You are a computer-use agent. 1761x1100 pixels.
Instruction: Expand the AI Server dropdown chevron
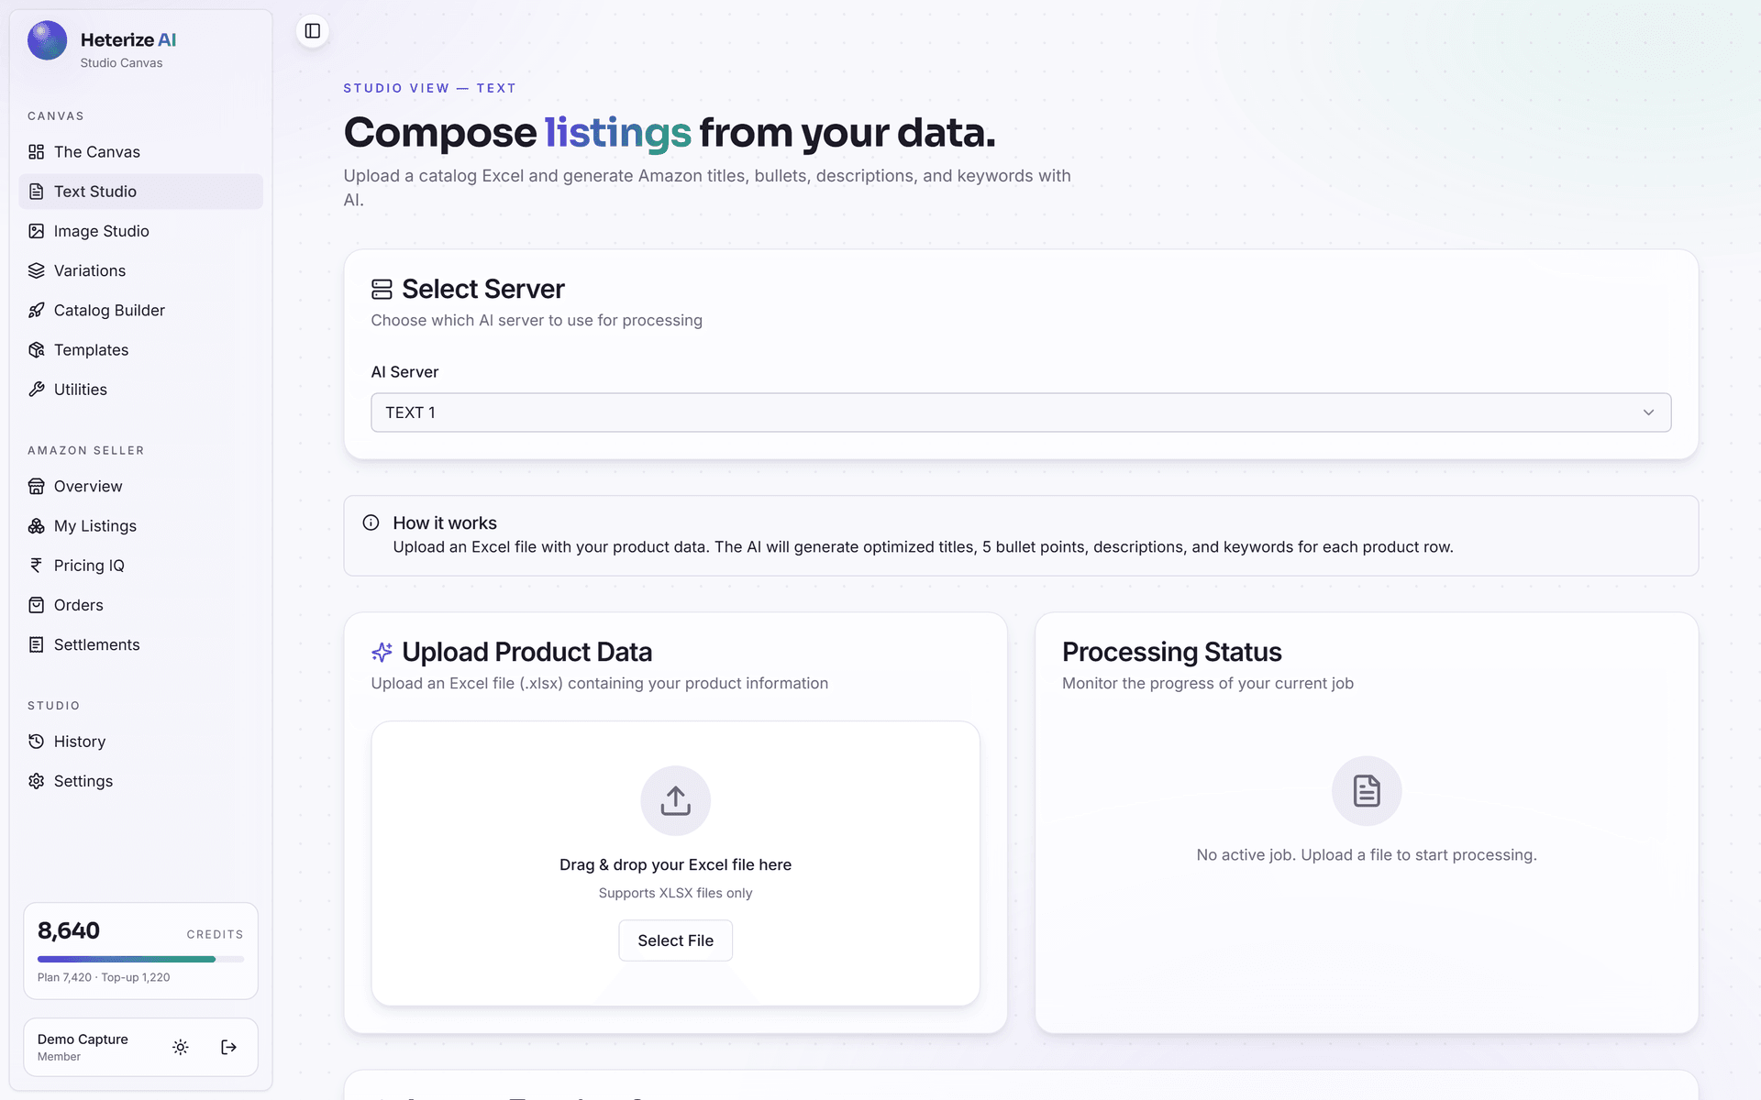point(1648,412)
